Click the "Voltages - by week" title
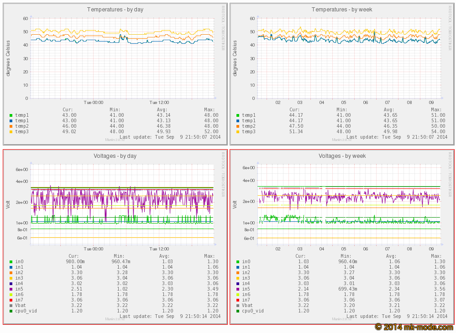 [x=342, y=156]
